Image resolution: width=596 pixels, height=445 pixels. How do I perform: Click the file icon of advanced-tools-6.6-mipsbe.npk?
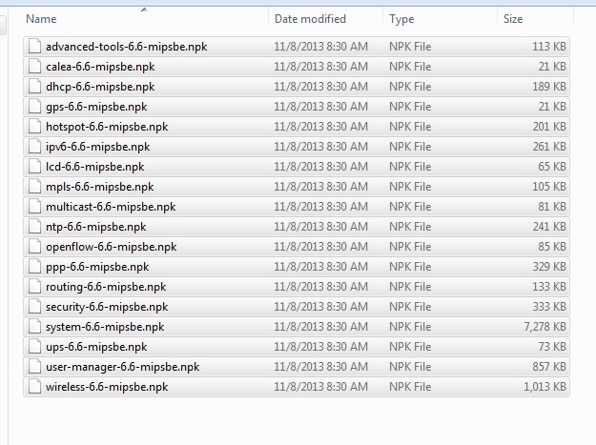pyautogui.click(x=35, y=47)
